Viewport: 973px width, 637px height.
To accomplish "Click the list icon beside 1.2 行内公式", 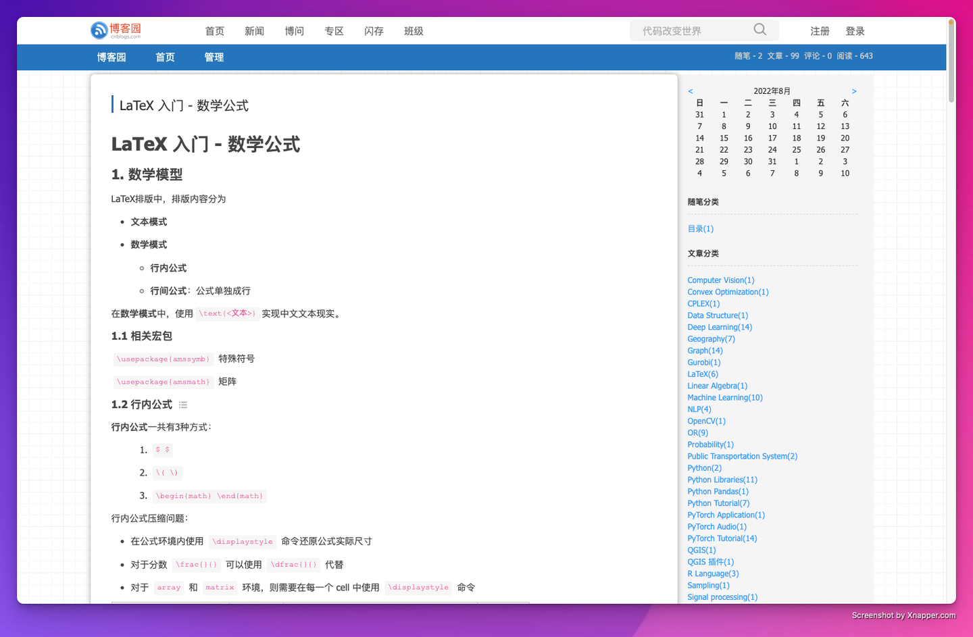I will tap(182, 404).
